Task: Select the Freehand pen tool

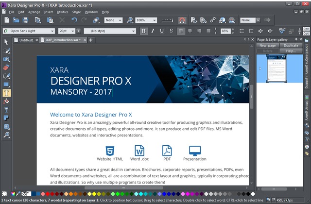Action: coord(6,76)
